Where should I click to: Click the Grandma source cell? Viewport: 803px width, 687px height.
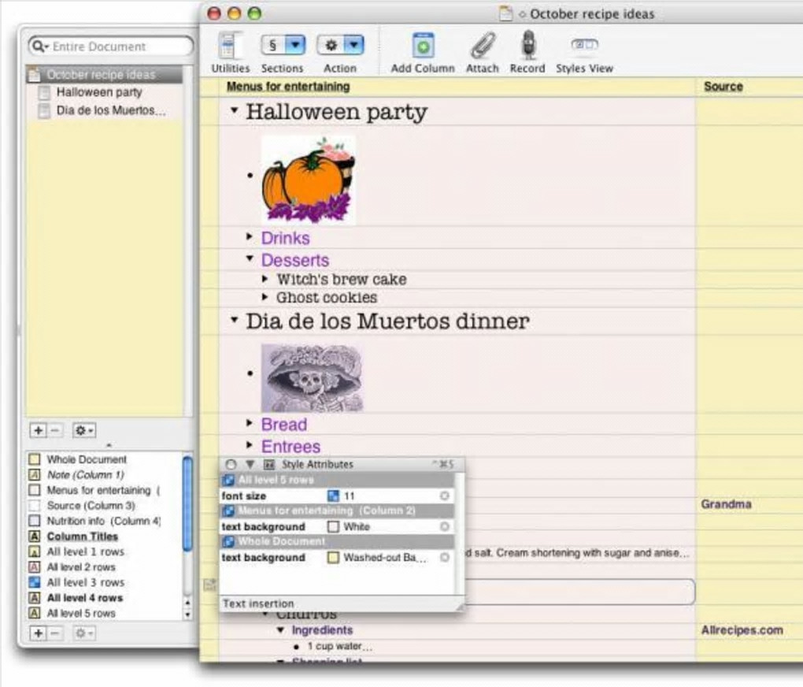coord(726,504)
